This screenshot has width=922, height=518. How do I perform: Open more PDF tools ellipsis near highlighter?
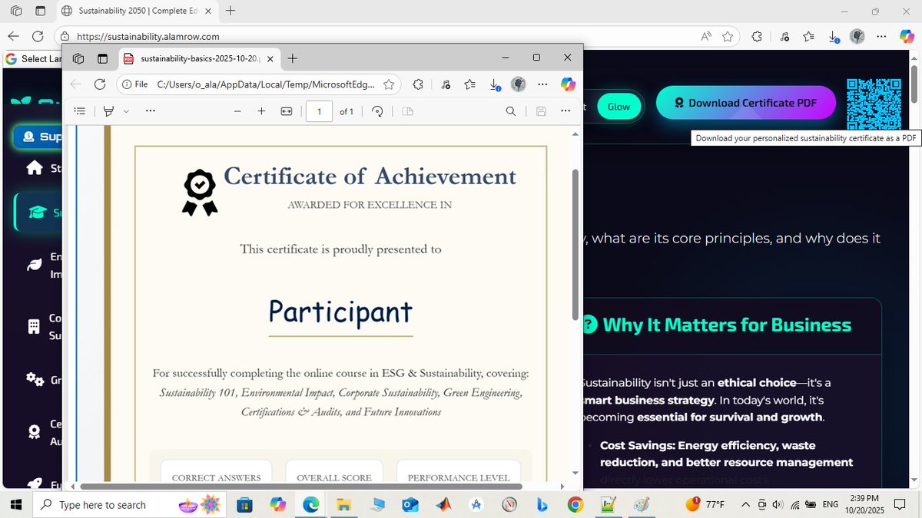151,111
